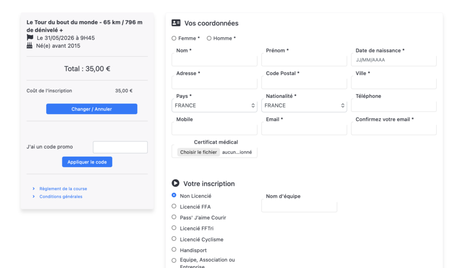
Task: Expand the Conditions générales link
Action: (x=61, y=196)
